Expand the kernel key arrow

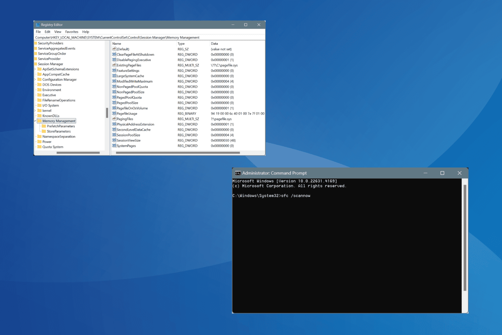[35, 111]
